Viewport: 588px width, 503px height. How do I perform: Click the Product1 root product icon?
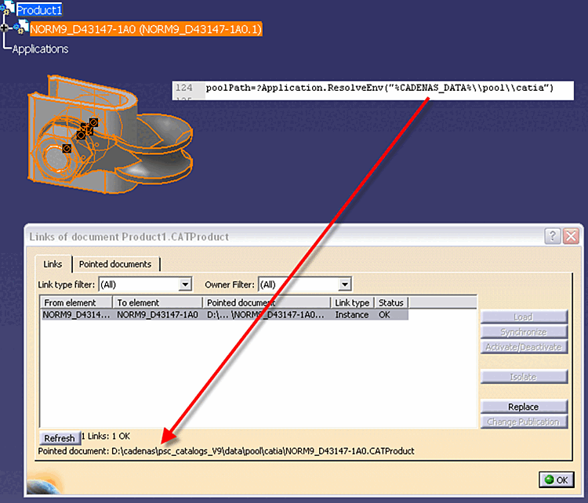coord(9,9)
